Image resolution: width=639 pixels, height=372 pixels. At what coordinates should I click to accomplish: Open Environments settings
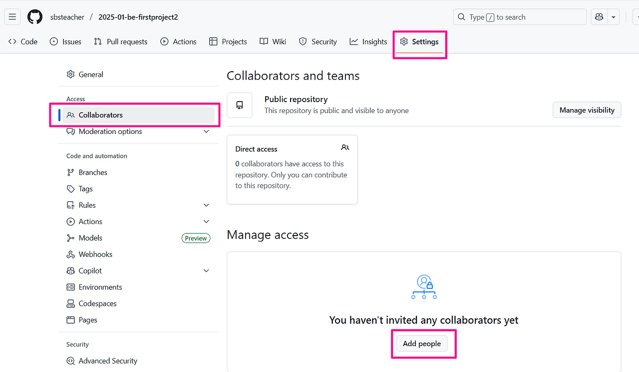tap(138, 287)
